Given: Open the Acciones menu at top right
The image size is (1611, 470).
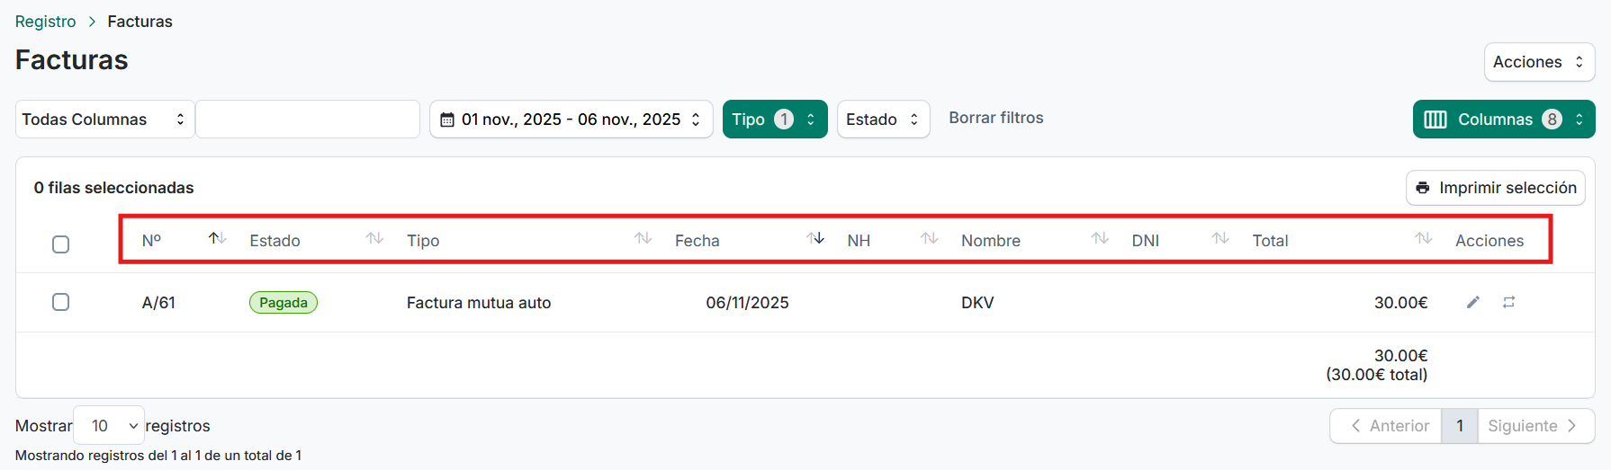Looking at the screenshot, I should [x=1538, y=62].
